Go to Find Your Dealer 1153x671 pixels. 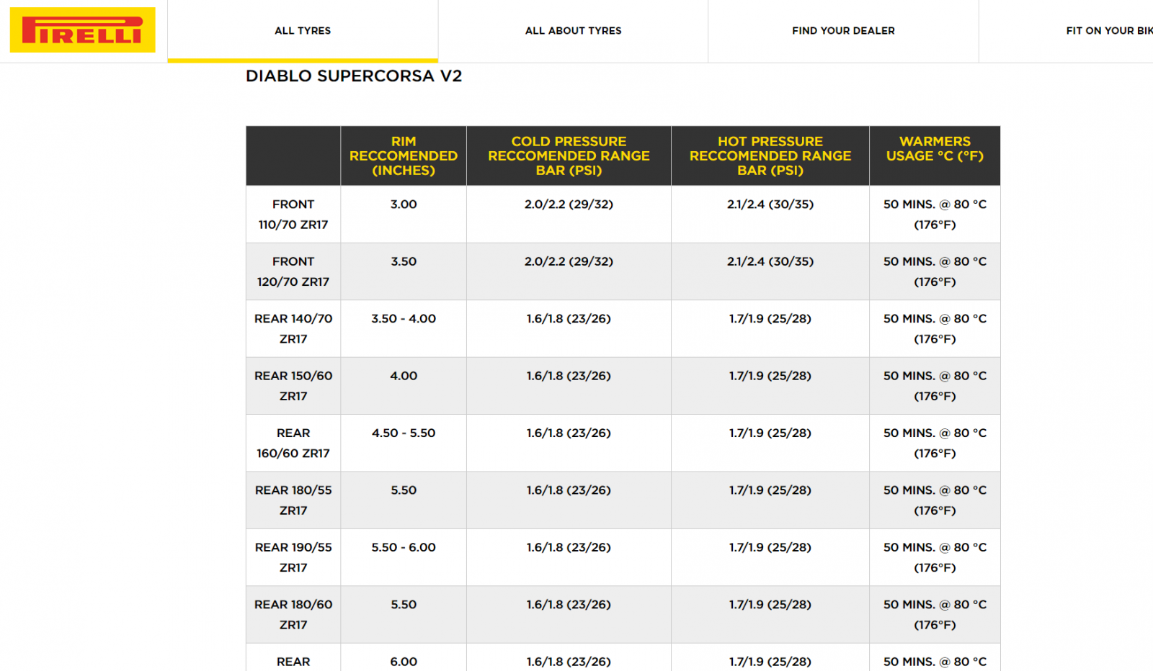click(x=843, y=31)
